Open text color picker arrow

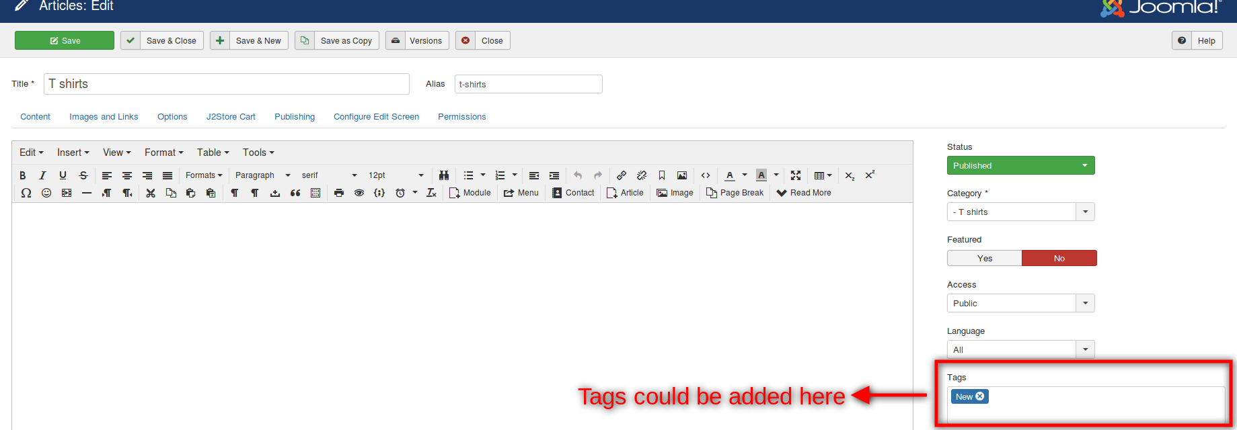pyautogui.click(x=745, y=175)
